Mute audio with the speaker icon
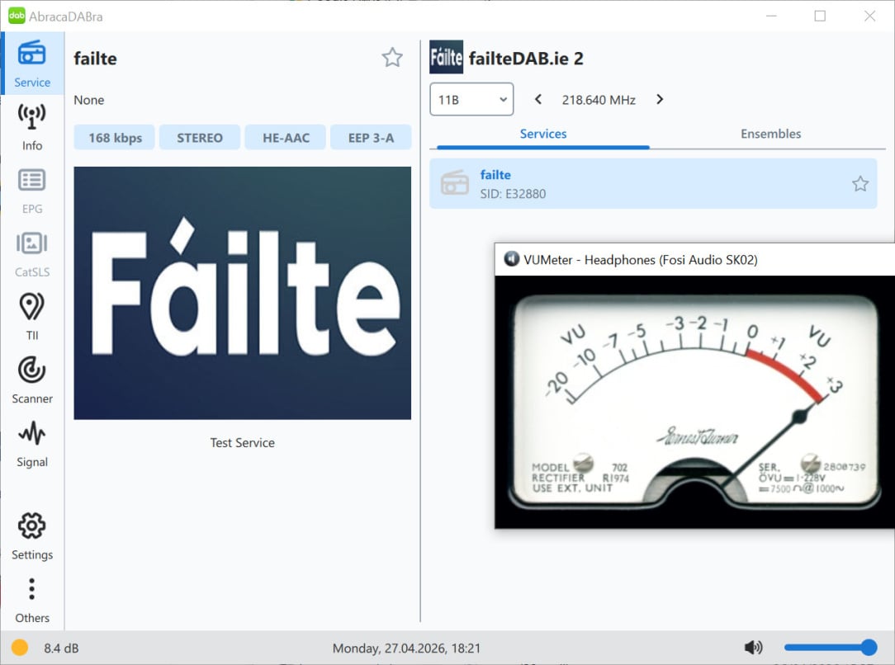895x665 pixels. [x=753, y=648]
